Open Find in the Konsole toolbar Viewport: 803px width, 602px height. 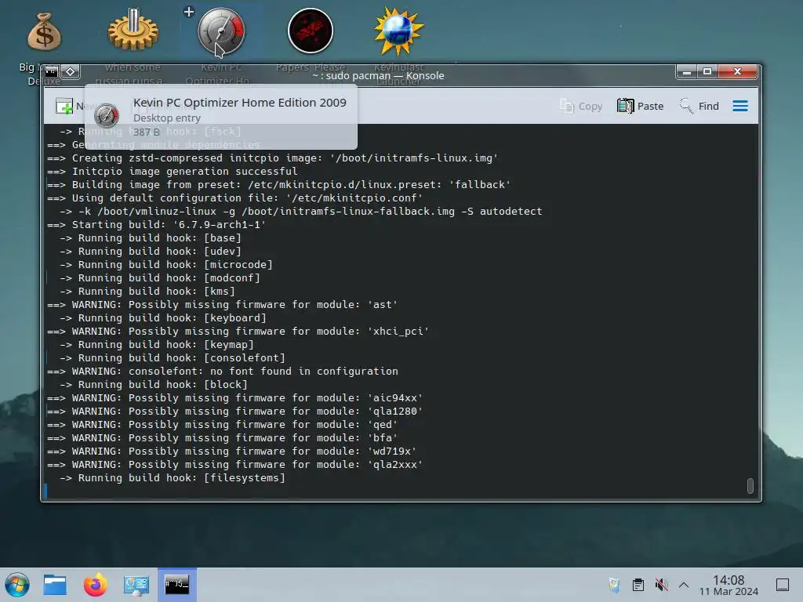tap(699, 106)
